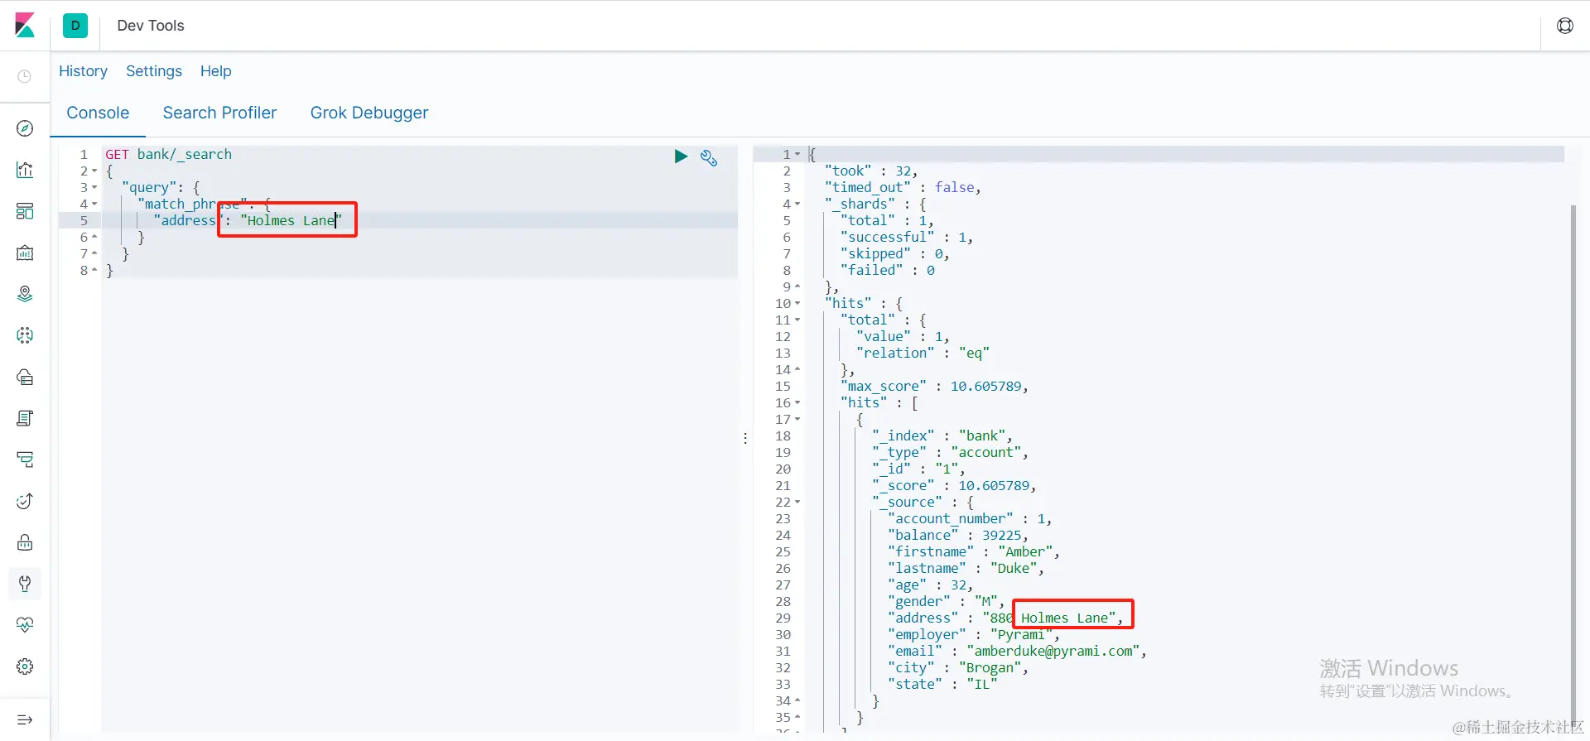Collapse the "hits" array at response line 16
The width and height of the screenshot is (1590, 741).
[797, 403]
